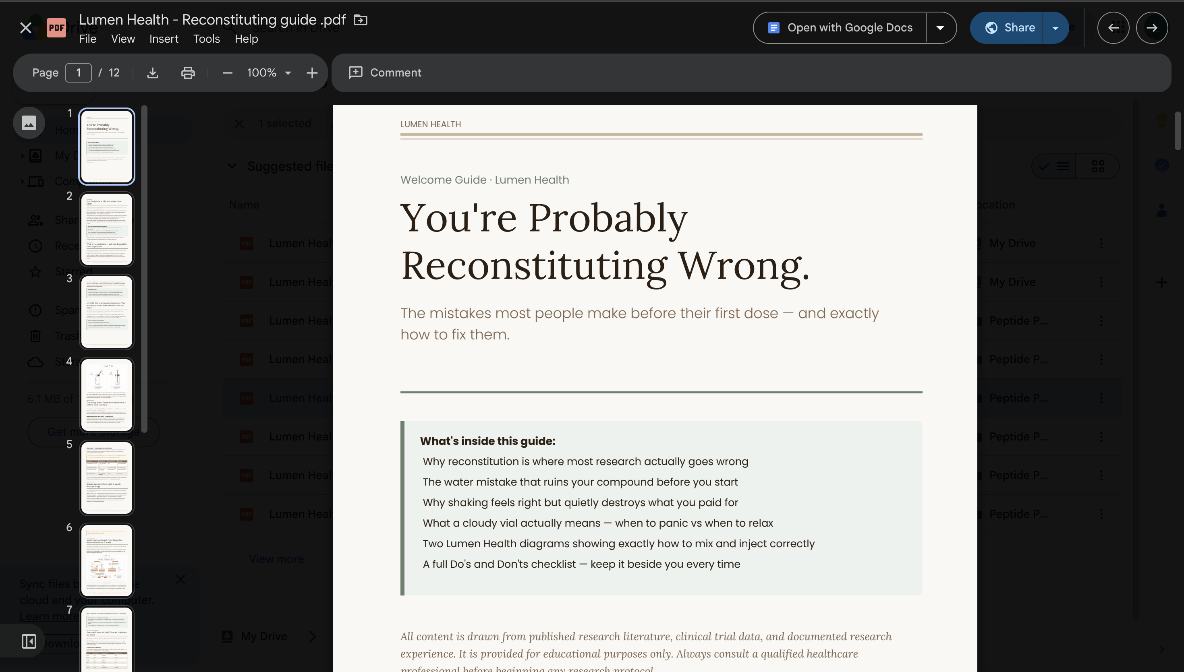Open the 100% zoom level dropdown
The image size is (1184, 672).
coord(269,72)
